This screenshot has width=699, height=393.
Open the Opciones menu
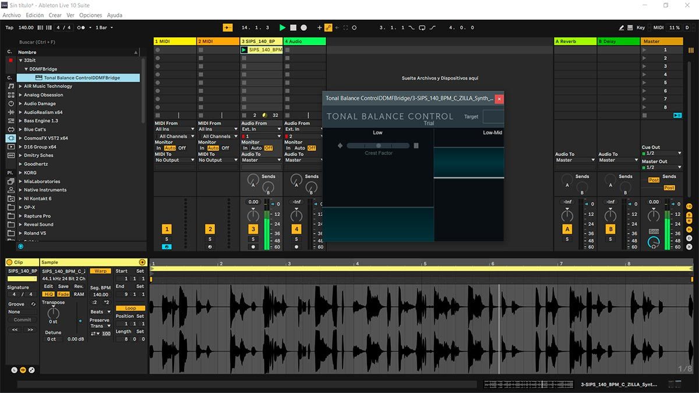[90, 15]
